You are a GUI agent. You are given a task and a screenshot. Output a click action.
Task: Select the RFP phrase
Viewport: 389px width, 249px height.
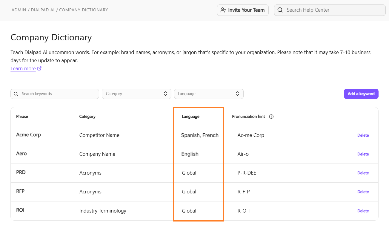point(20,191)
